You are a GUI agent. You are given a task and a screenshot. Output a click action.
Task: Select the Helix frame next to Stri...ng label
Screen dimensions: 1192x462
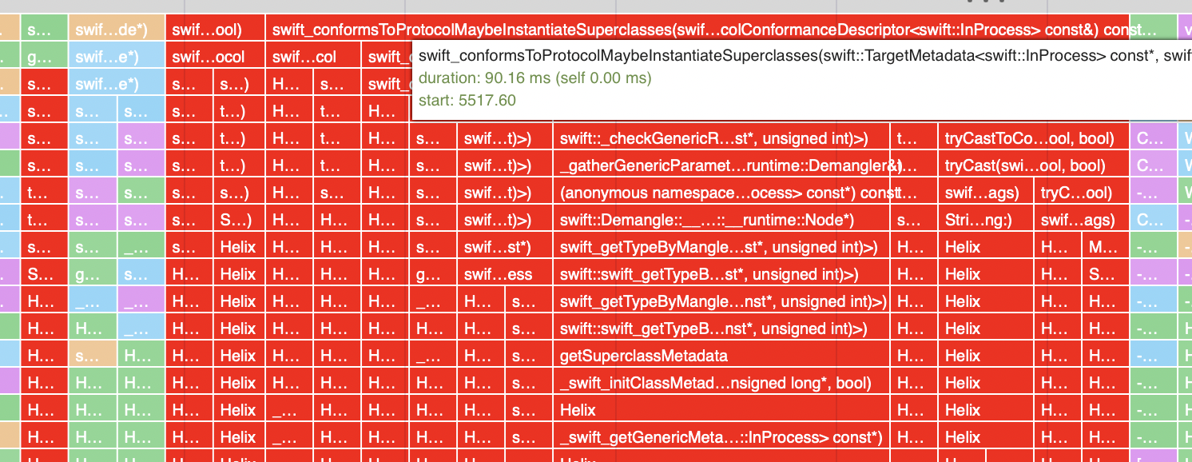pos(984,246)
